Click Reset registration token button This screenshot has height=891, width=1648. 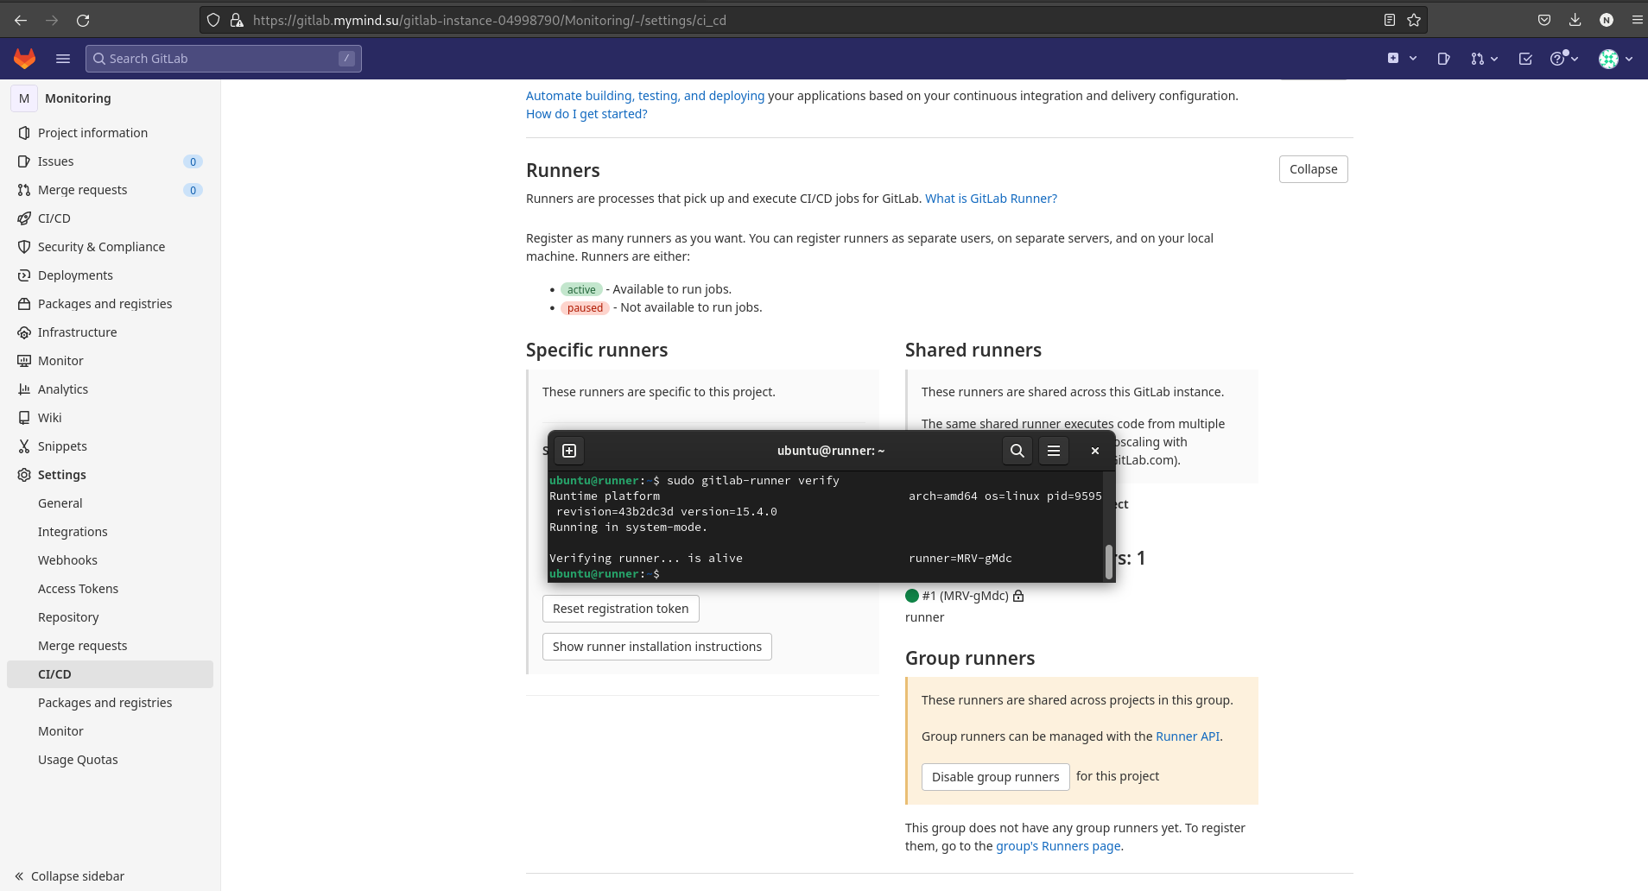[x=620, y=609]
